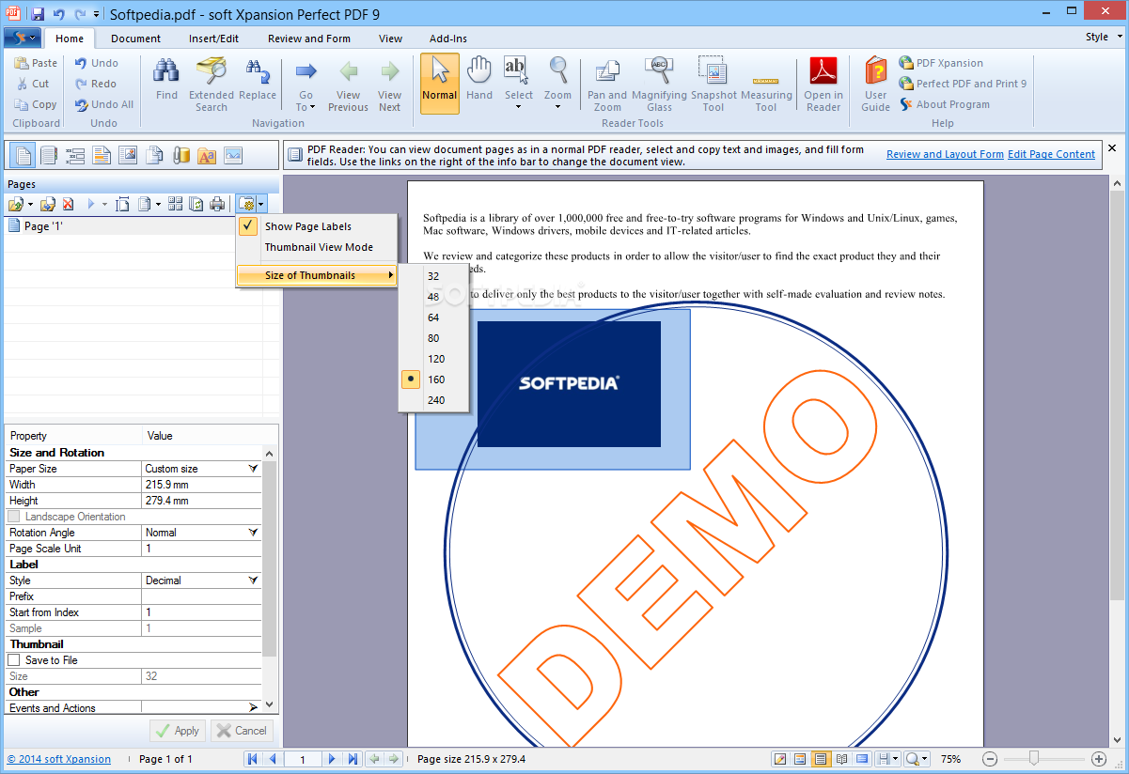Click the thumbnails grid icon
Image resolution: width=1129 pixels, height=774 pixels.
176,204
